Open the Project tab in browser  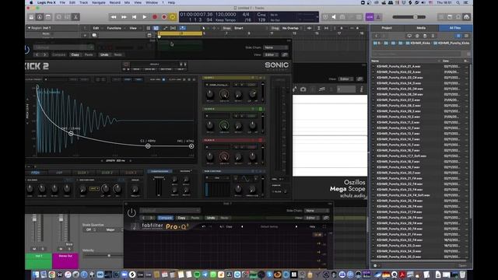point(387,28)
